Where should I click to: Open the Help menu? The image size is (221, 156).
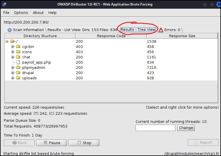[52, 13]
